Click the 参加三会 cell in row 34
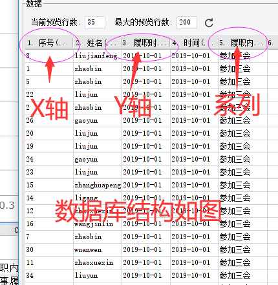278x285 pixels. (x=243, y=276)
